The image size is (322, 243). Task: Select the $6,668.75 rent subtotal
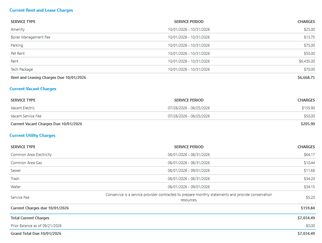(306, 77)
